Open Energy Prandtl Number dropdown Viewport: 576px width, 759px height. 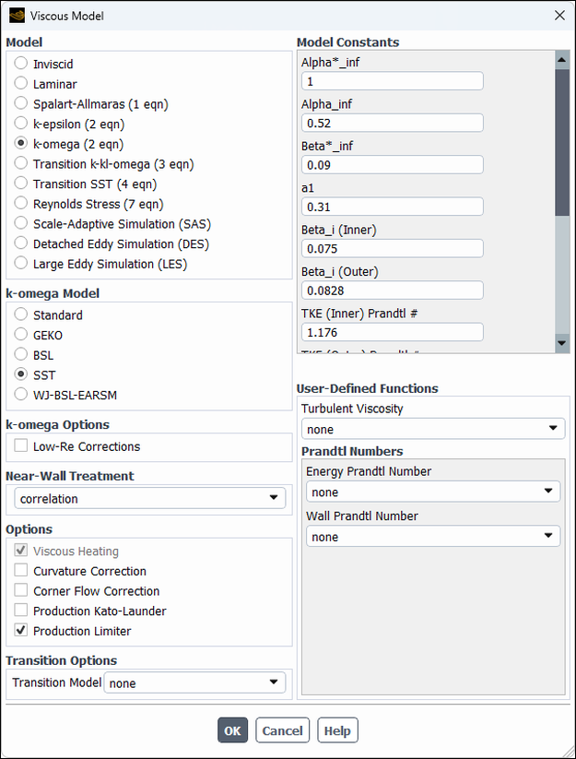[432, 492]
